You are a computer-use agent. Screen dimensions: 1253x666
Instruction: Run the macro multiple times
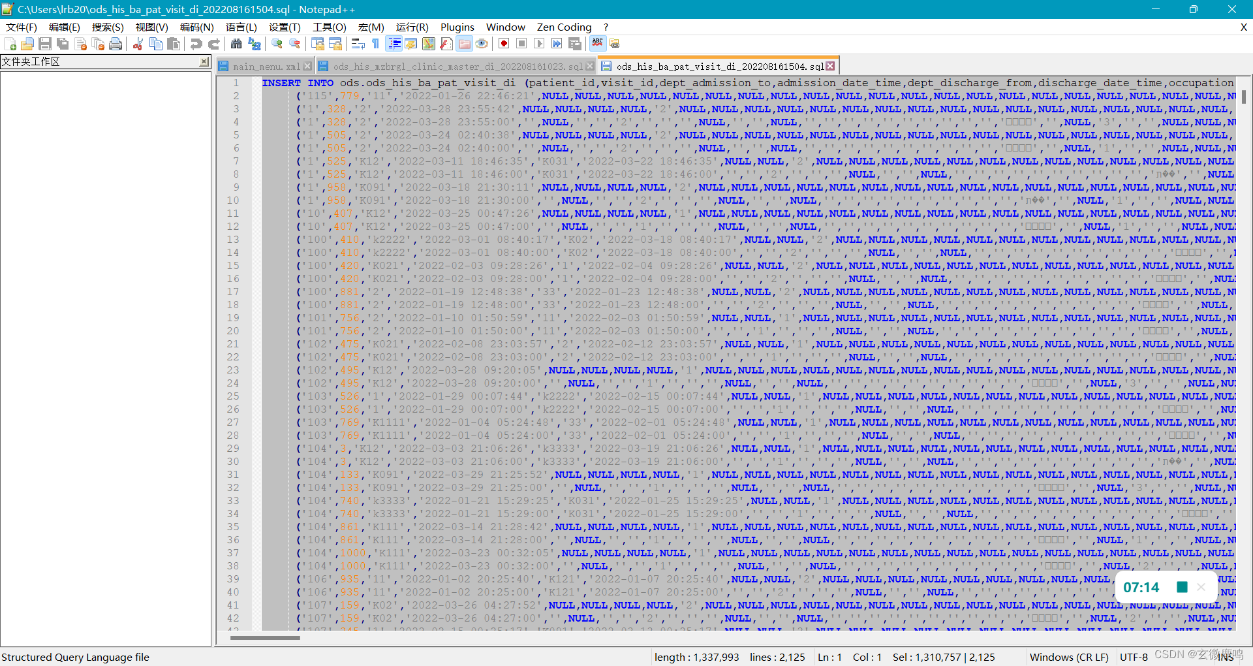[x=557, y=44]
